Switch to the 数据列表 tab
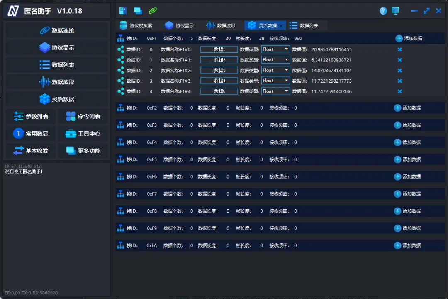The width and height of the screenshot is (448, 299). [304, 25]
